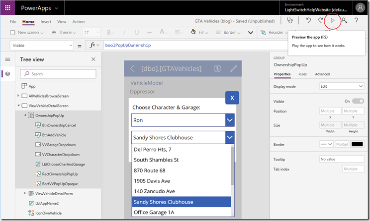Pick Office Garage 1A option

click(x=182, y=212)
